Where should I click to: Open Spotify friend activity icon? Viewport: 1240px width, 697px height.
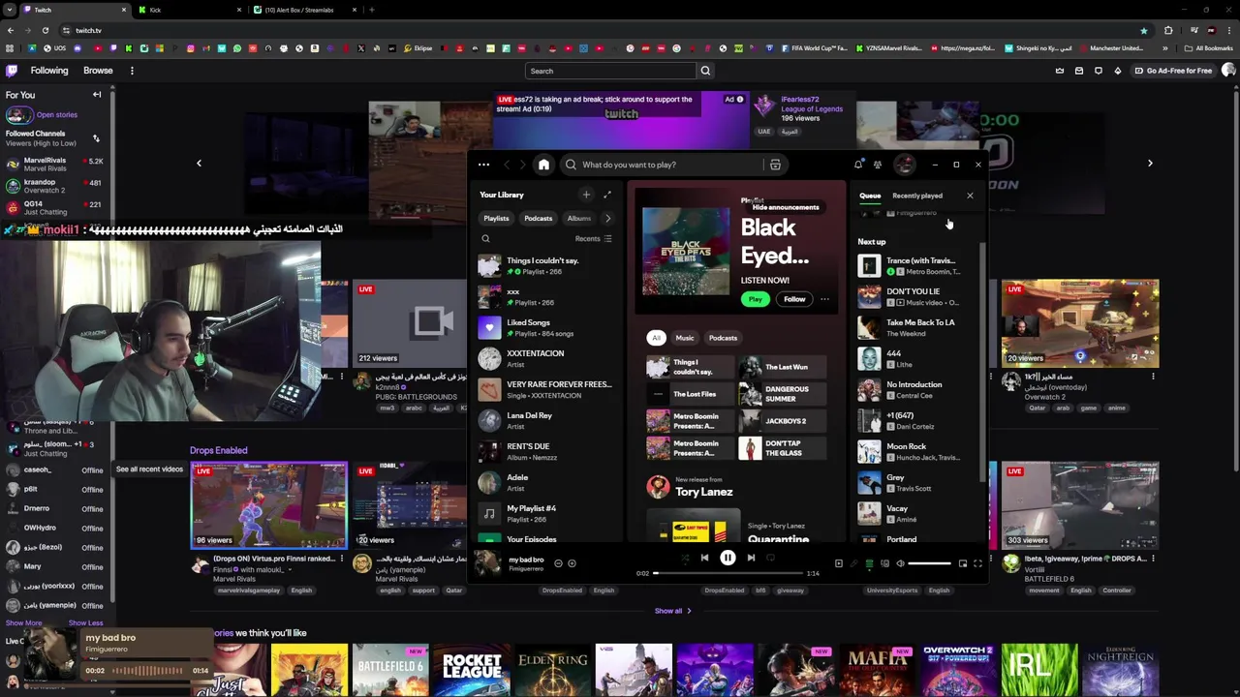(x=878, y=165)
